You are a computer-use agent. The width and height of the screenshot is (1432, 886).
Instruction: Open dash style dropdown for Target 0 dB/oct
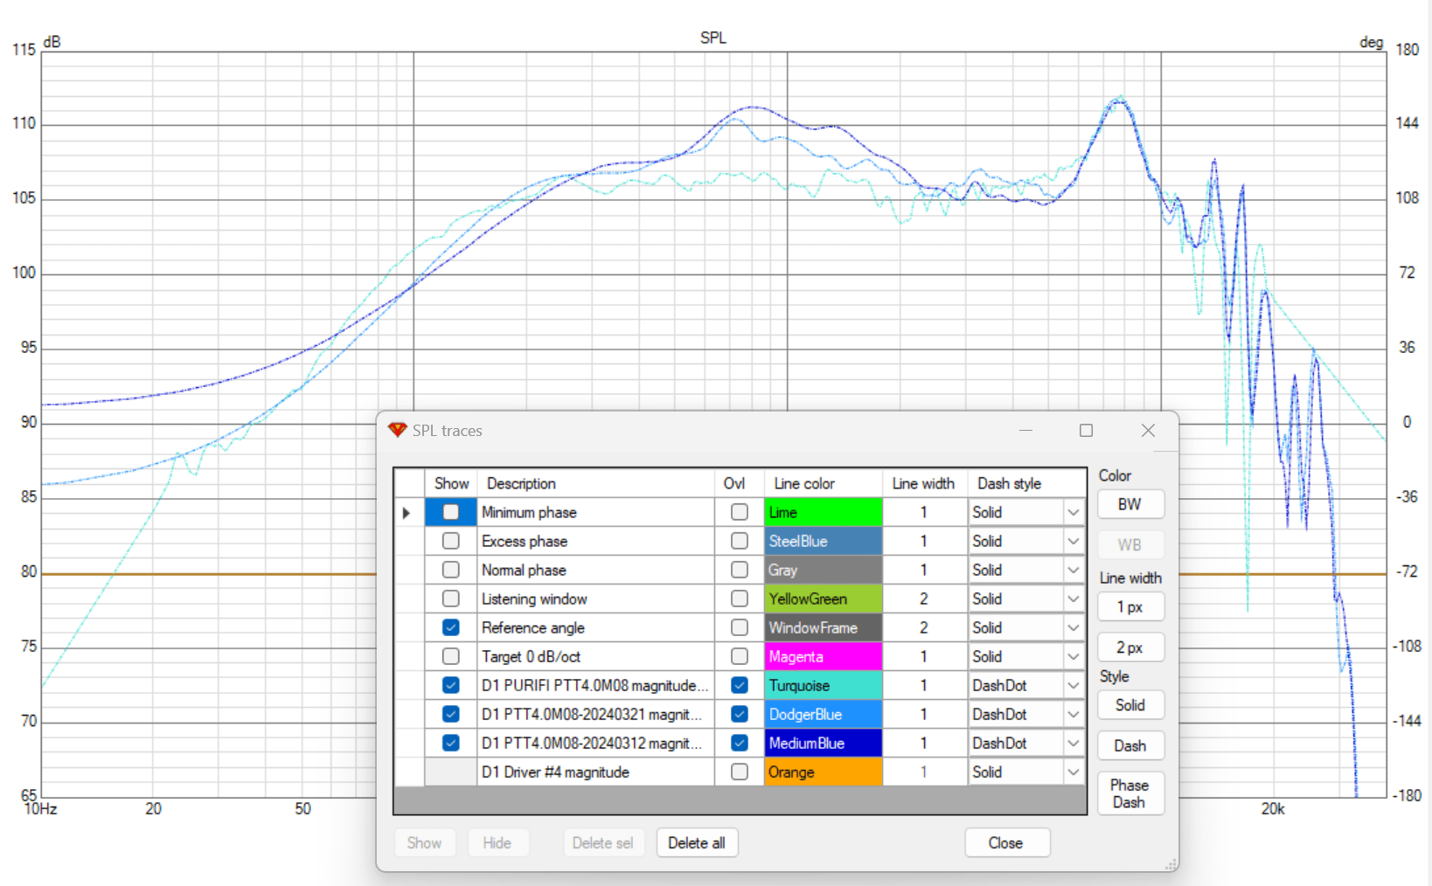(x=1074, y=657)
